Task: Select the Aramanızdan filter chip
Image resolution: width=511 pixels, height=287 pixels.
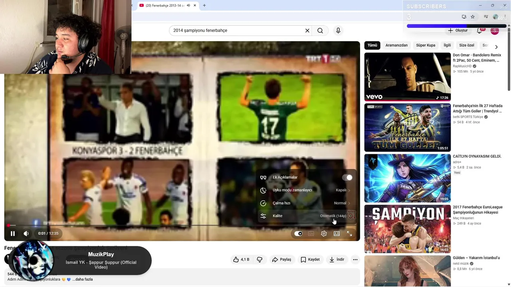Action: [396, 45]
